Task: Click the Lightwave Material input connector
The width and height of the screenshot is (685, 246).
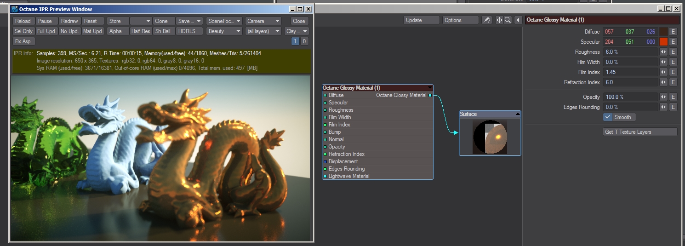Action: [x=325, y=176]
